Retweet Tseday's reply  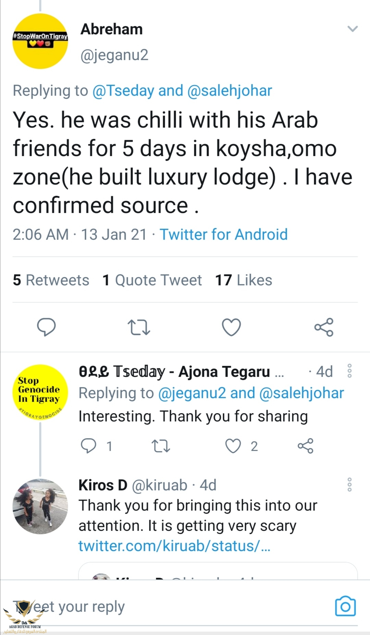click(x=161, y=446)
